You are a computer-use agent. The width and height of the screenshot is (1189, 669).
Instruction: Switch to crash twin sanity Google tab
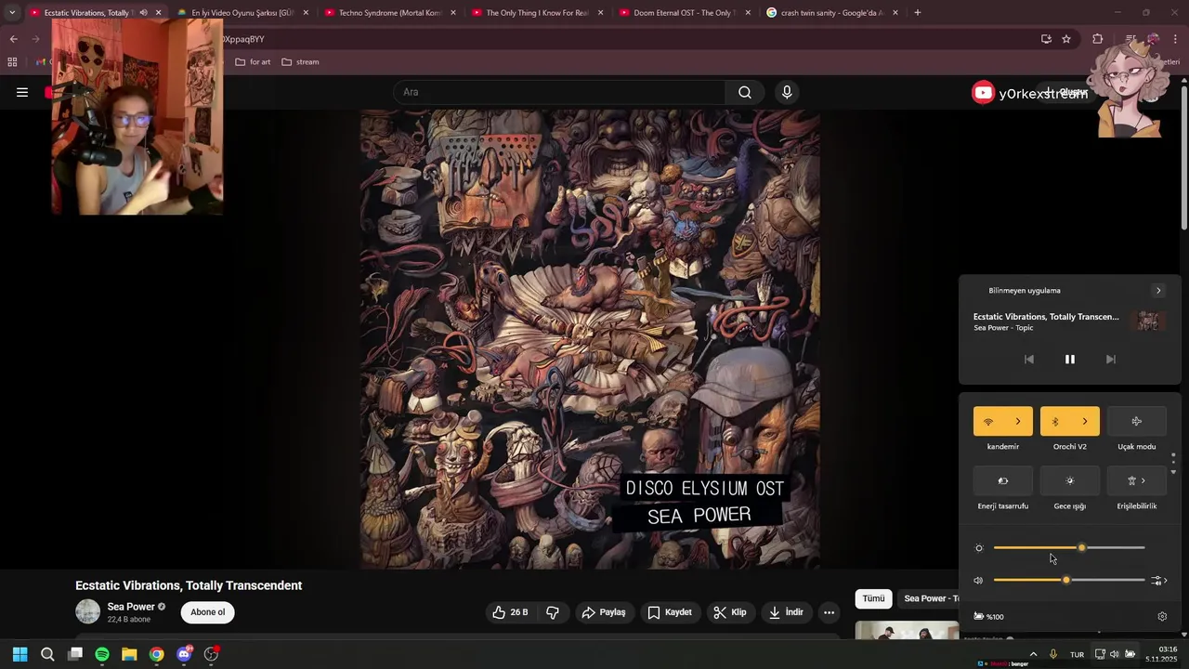831,13
